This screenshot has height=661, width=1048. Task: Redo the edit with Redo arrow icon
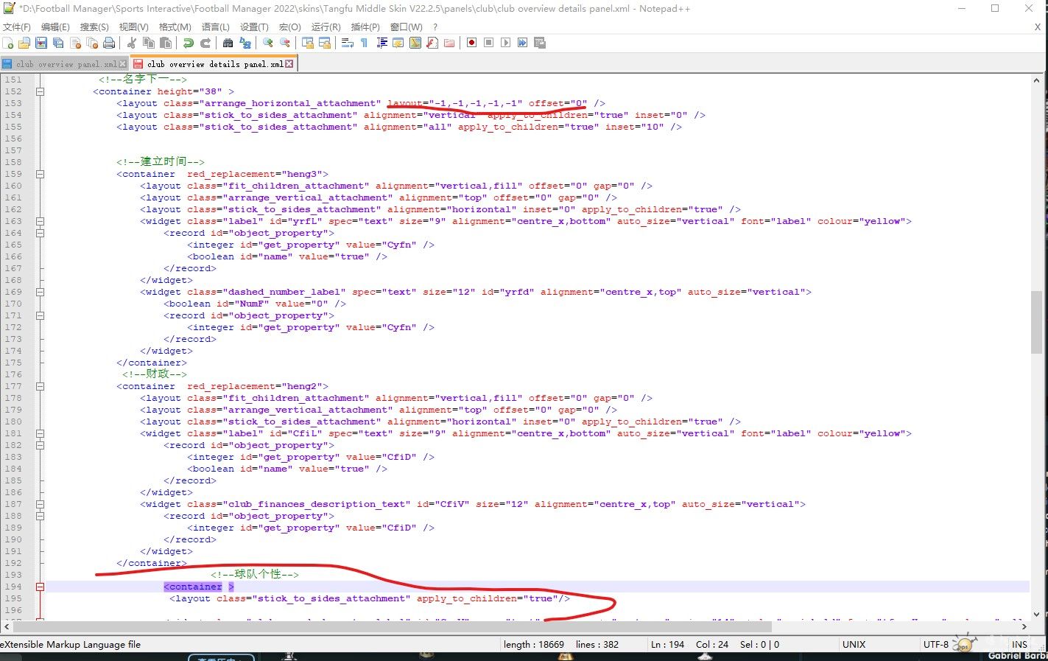click(x=205, y=43)
